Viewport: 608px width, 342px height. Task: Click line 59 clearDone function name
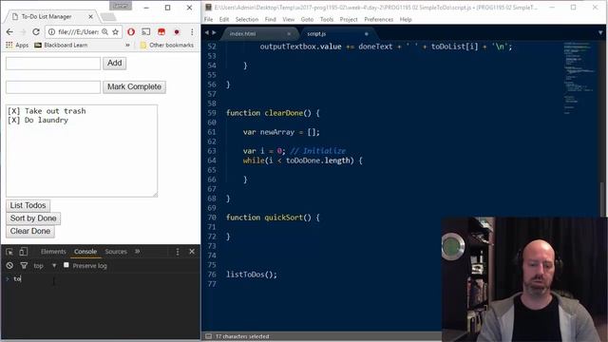point(283,113)
